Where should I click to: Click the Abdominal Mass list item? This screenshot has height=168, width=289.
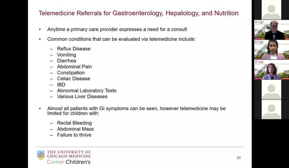pyautogui.click(x=76, y=129)
